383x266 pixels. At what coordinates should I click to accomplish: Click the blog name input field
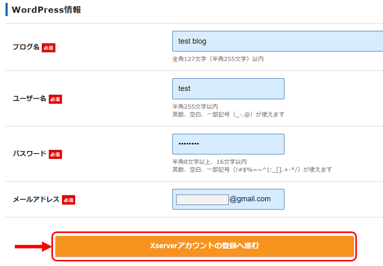point(277,41)
